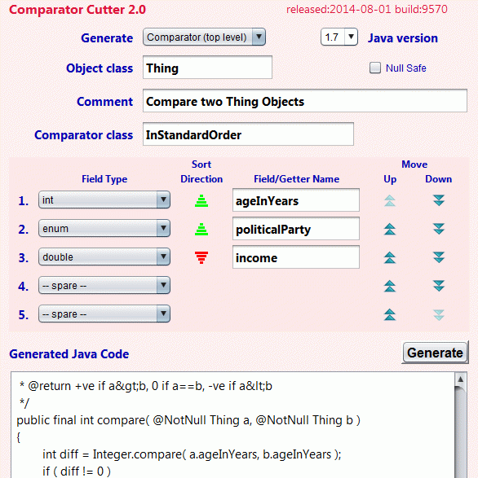The width and height of the screenshot is (478, 478).
Task: Enable the Null Safe checkbox
Action: coord(375,68)
